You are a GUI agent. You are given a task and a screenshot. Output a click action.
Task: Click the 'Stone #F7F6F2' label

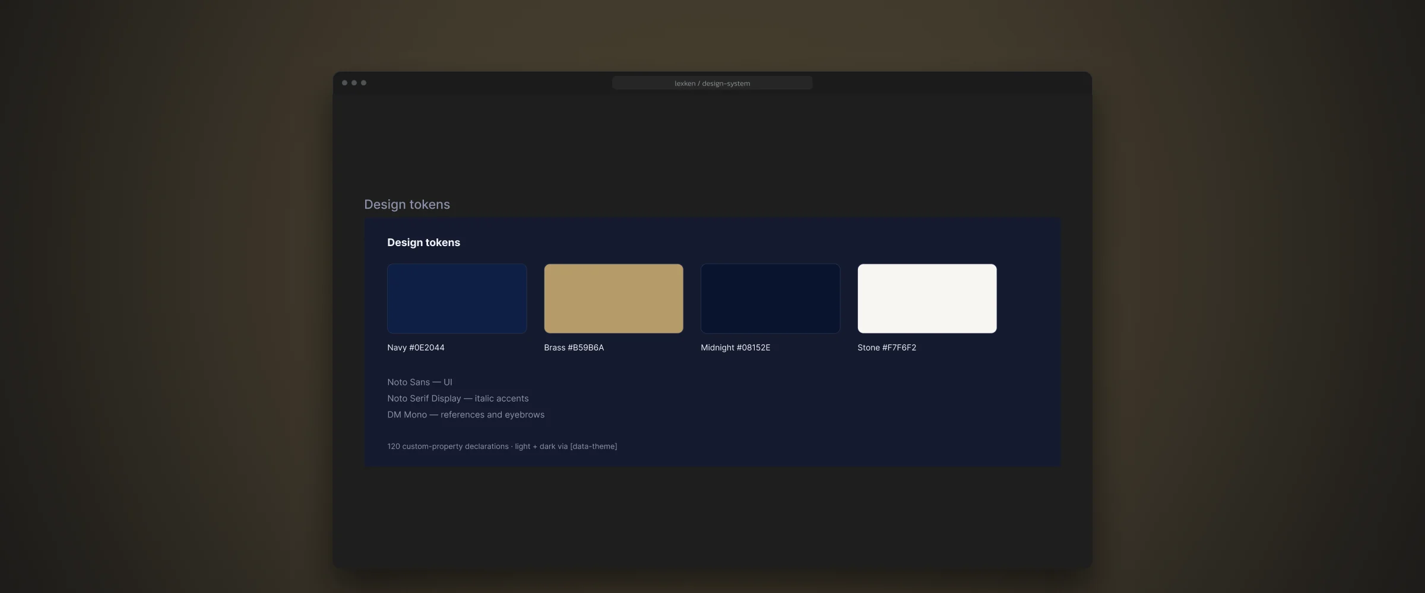(886, 347)
